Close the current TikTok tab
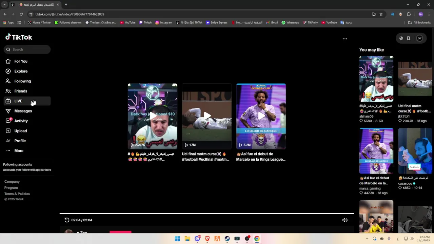 pos(58,5)
